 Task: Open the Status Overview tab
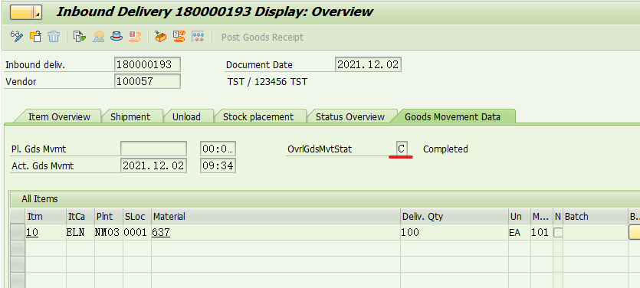[350, 116]
